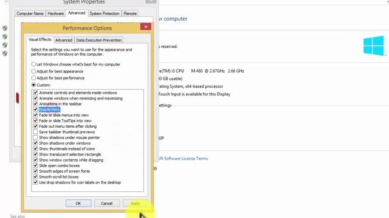389x218 pixels.
Task: Uncheck Show window contents while dragging
Action: coord(35,160)
